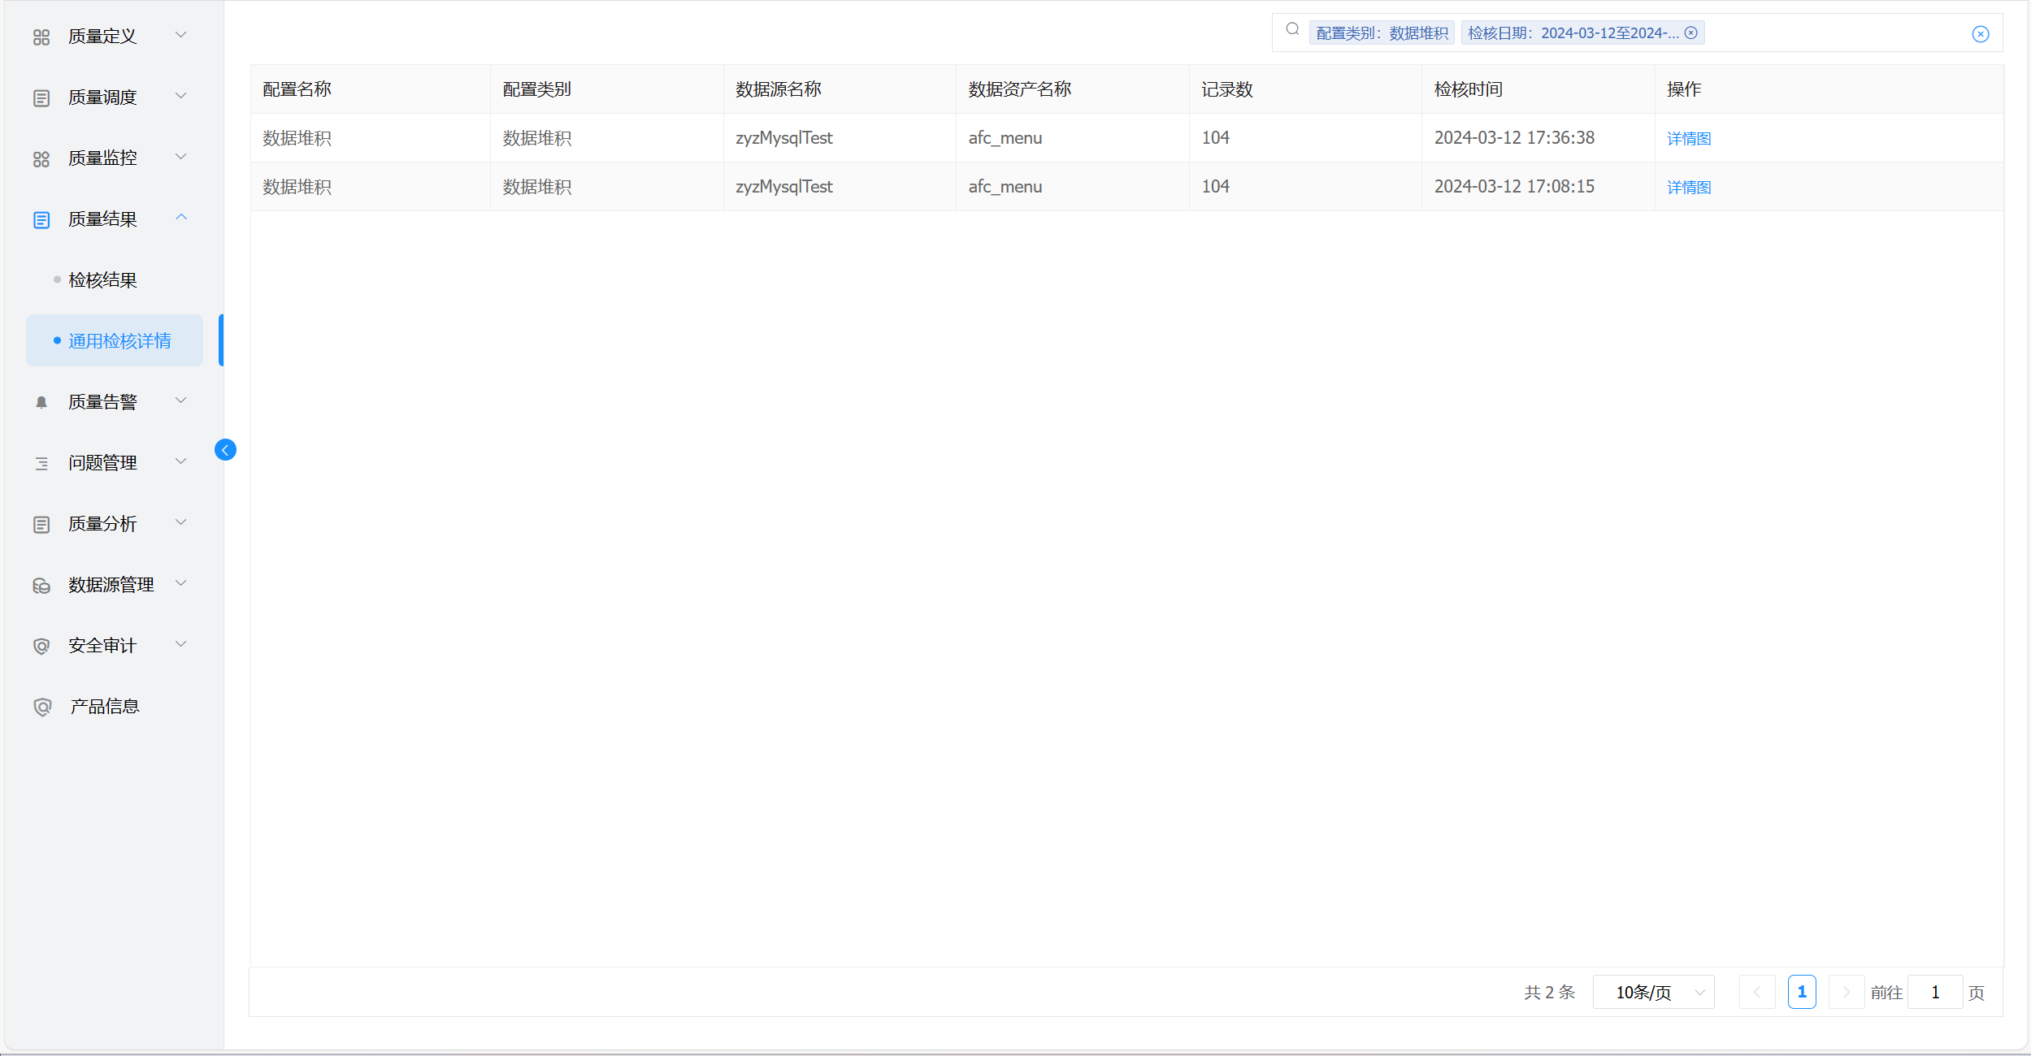This screenshot has width=2031, height=1056.
Task: Open 产品信息 in the sidebar
Action: coord(104,707)
